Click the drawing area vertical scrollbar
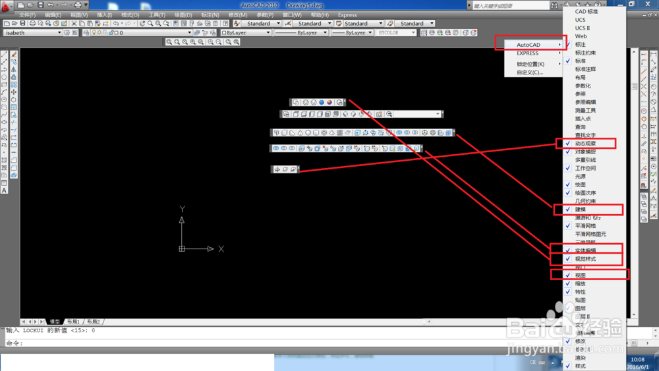Viewport: 659px width, 371px height. point(634,183)
